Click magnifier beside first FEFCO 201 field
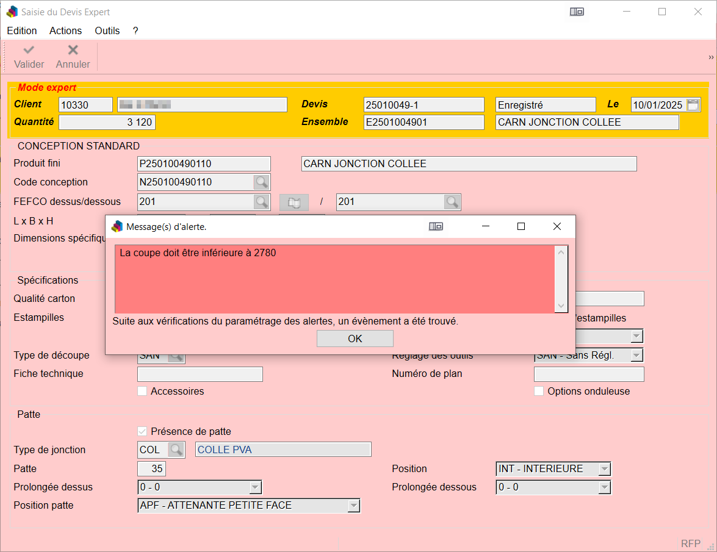The width and height of the screenshot is (717, 552). point(261,202)
